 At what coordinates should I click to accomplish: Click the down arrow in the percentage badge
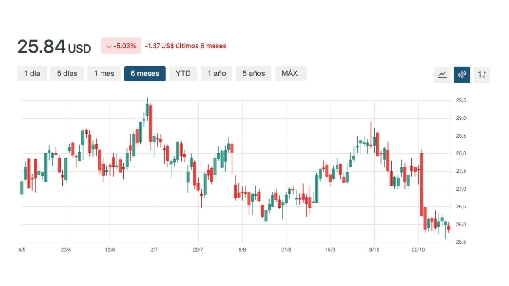pos(109,46)
